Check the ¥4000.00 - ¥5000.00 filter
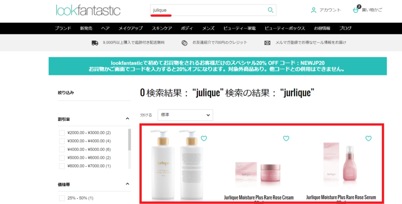The height and width of the screenshot is (204, 402). click(x=62, y=149)
